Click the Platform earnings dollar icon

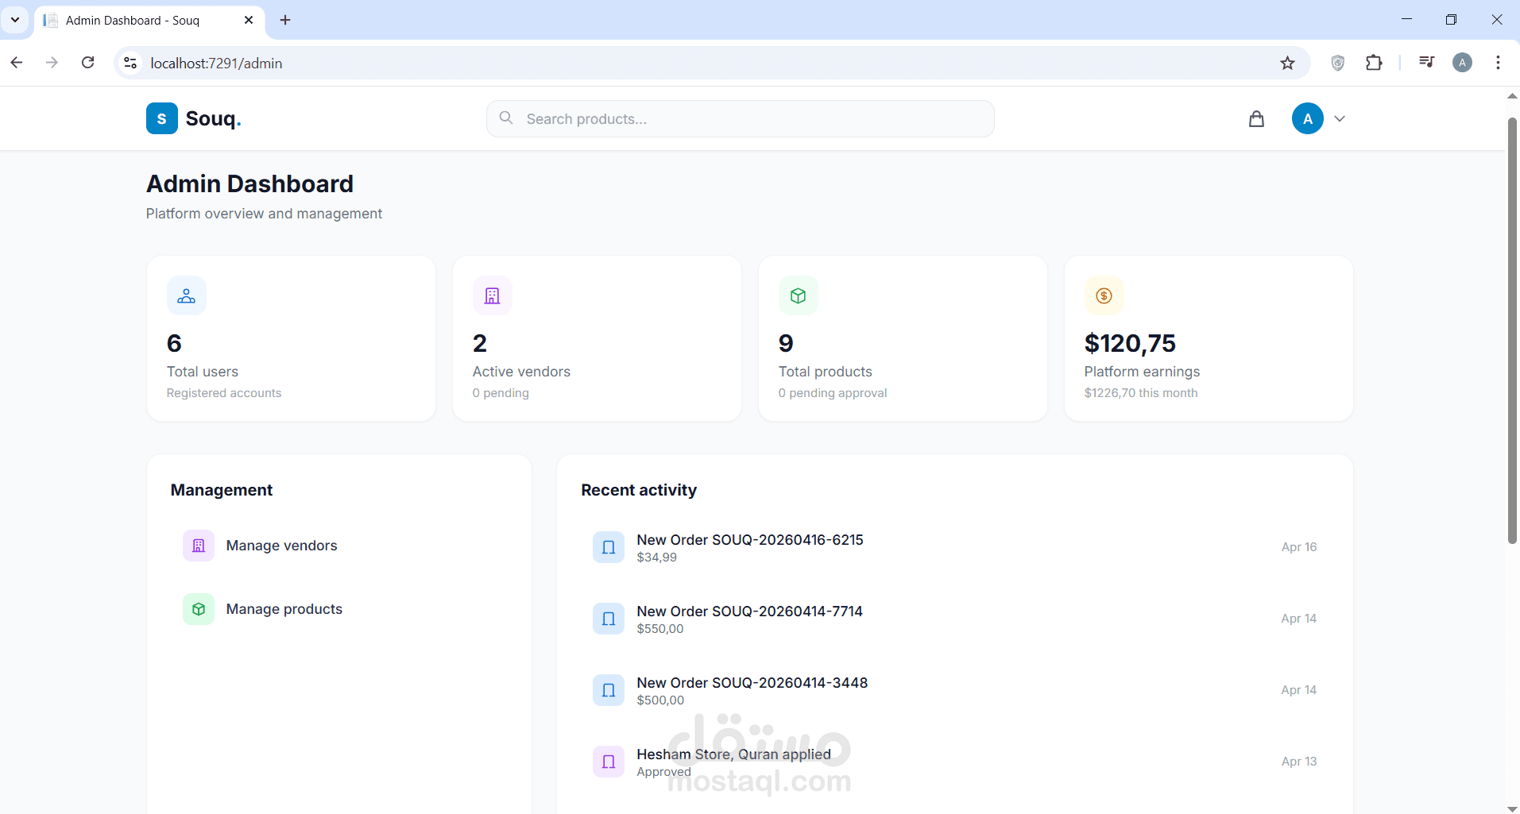[1104, 295]
